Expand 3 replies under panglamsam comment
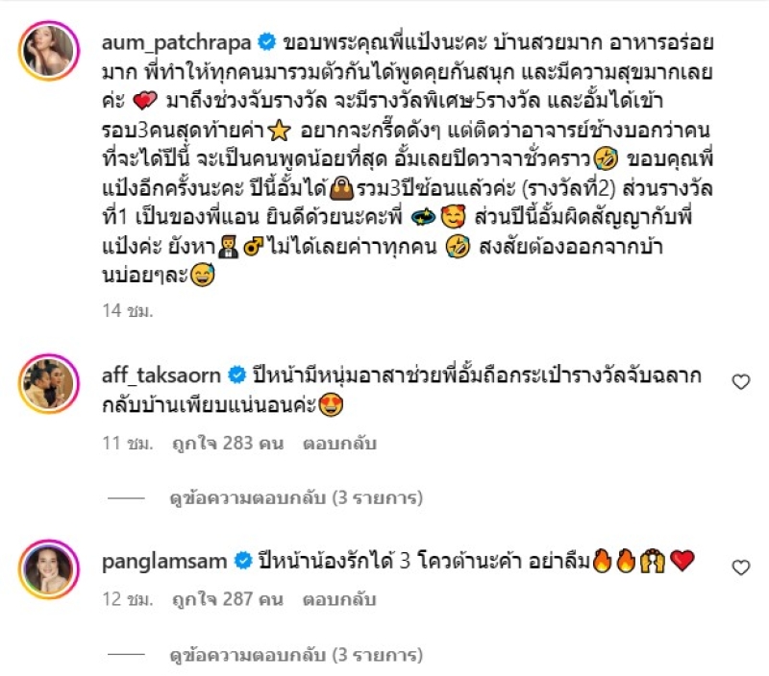769x676 pixels. (x=296, y=655)
